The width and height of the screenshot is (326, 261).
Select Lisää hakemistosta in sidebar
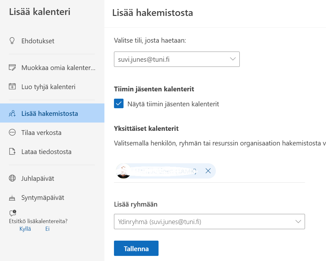pos(52,113)
